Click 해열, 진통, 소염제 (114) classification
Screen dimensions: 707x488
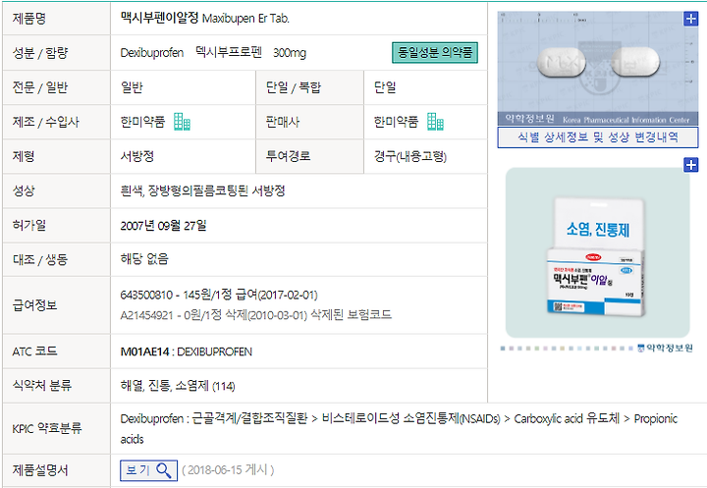click(178, 386)
